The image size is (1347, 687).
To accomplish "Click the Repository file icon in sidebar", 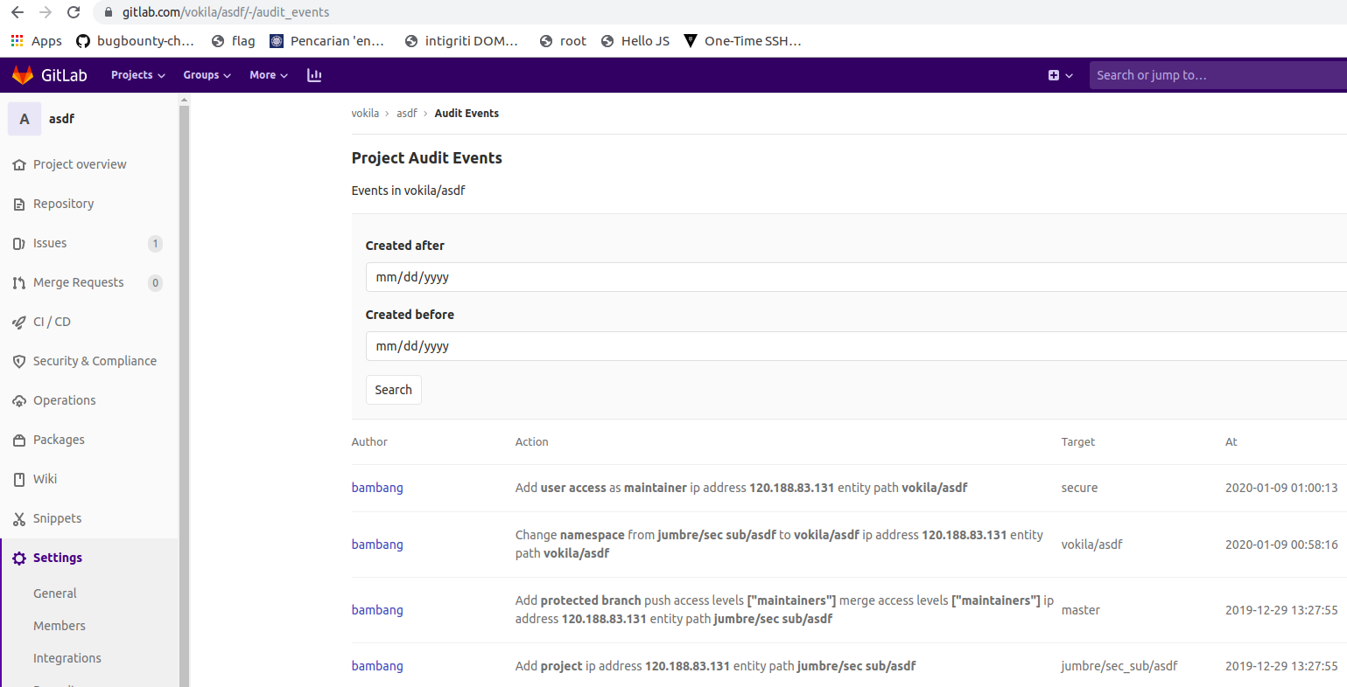I will point(19,205).
